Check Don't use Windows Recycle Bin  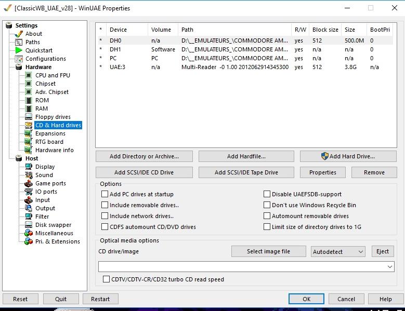tap(267, 205)
